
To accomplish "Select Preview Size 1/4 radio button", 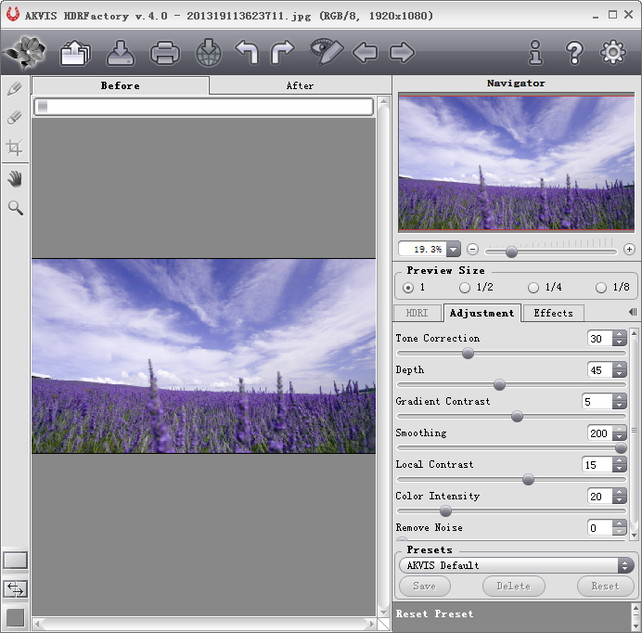I will [x=533, y=288].
